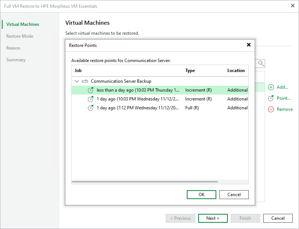
Task: Sort by the Job column header
Action: [x=78, y=71]
